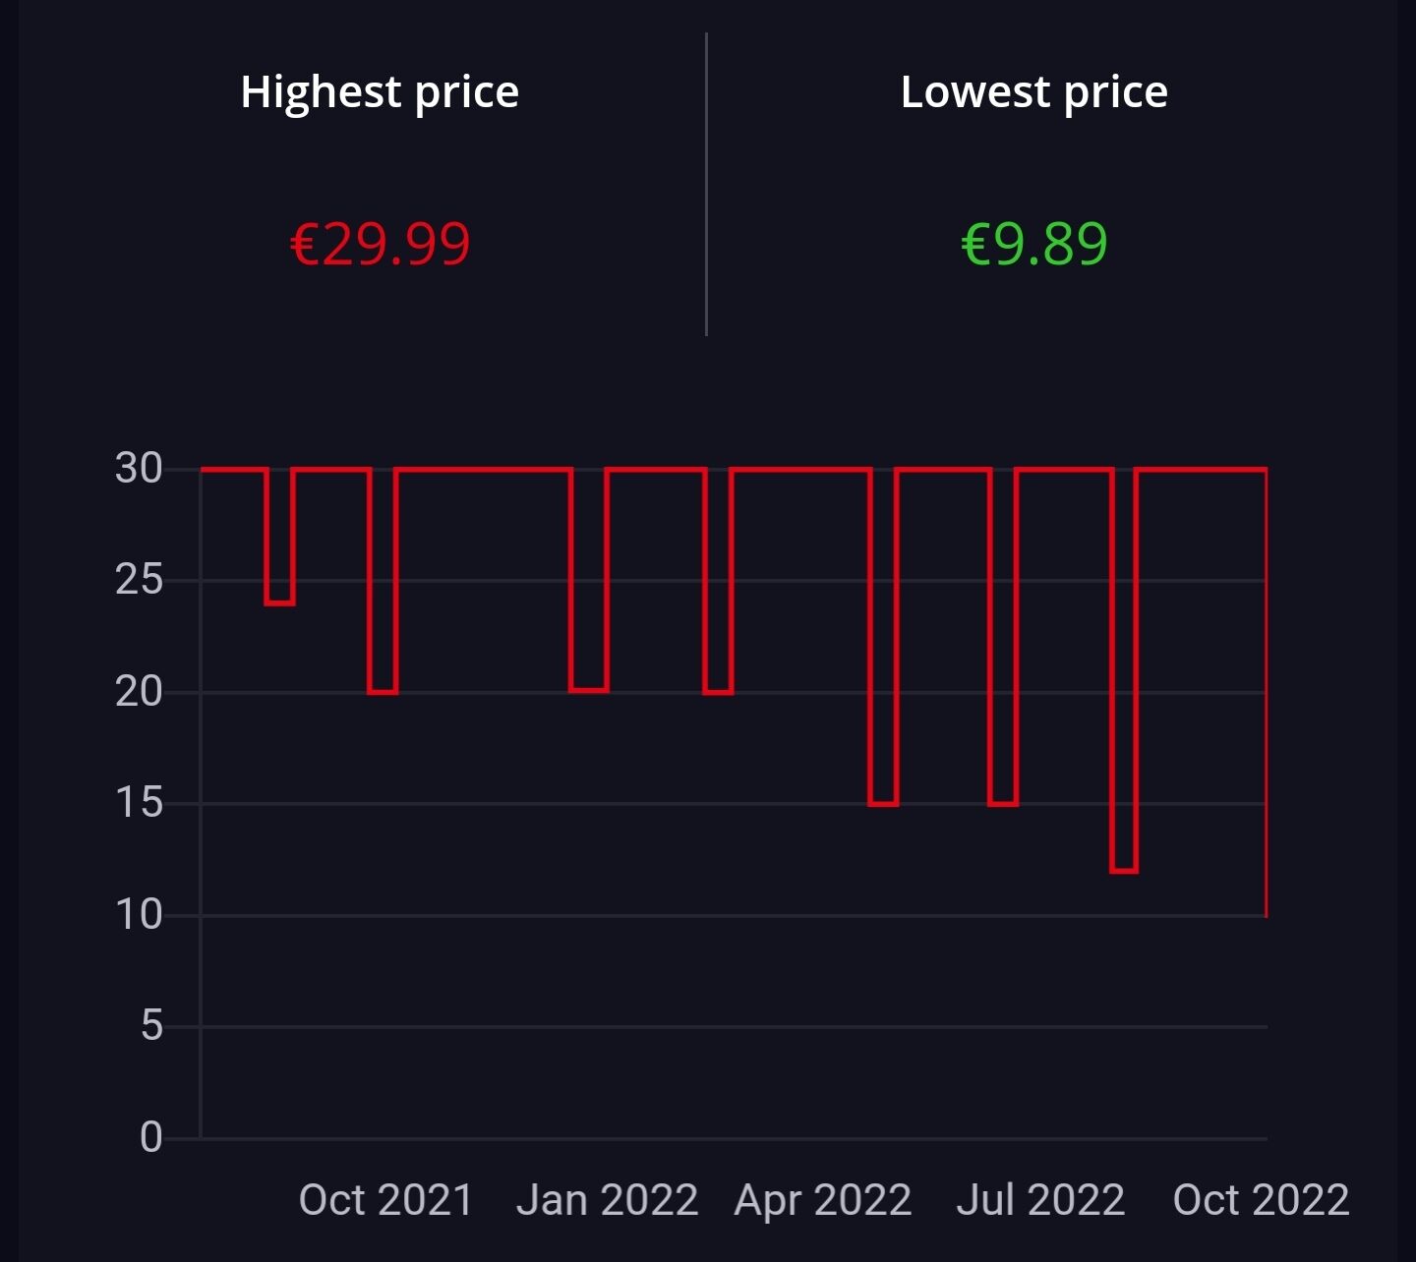Screen dimensions: 1416x1262
Task: Click the dip to 20 above Jan 2022
Action: click(x=589, y=691)
